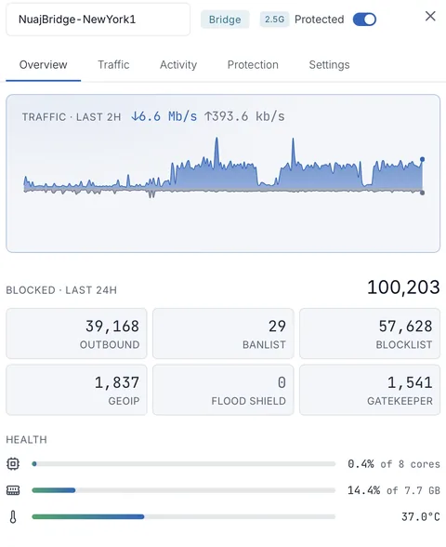Click the memory RAM health icon
Image resolution: width=446 pixels, height=547 pixels.
pos(13,490)
